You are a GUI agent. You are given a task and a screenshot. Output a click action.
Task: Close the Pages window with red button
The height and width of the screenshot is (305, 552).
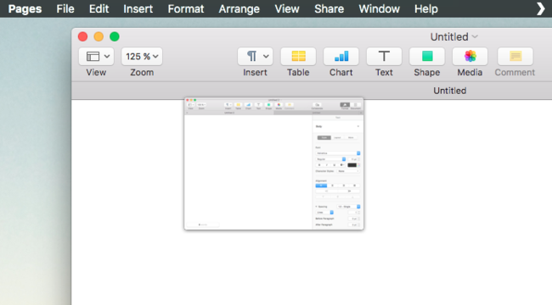point(82,36)
